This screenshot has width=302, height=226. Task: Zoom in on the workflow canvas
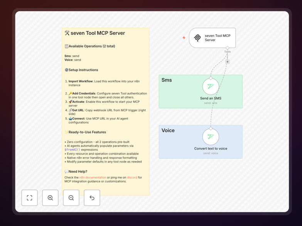coord(50,198)
